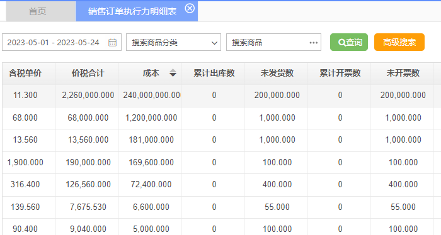441x235 pixels.
Task: Open the calendar icon in date range field
Action: [x=113, y=43]
